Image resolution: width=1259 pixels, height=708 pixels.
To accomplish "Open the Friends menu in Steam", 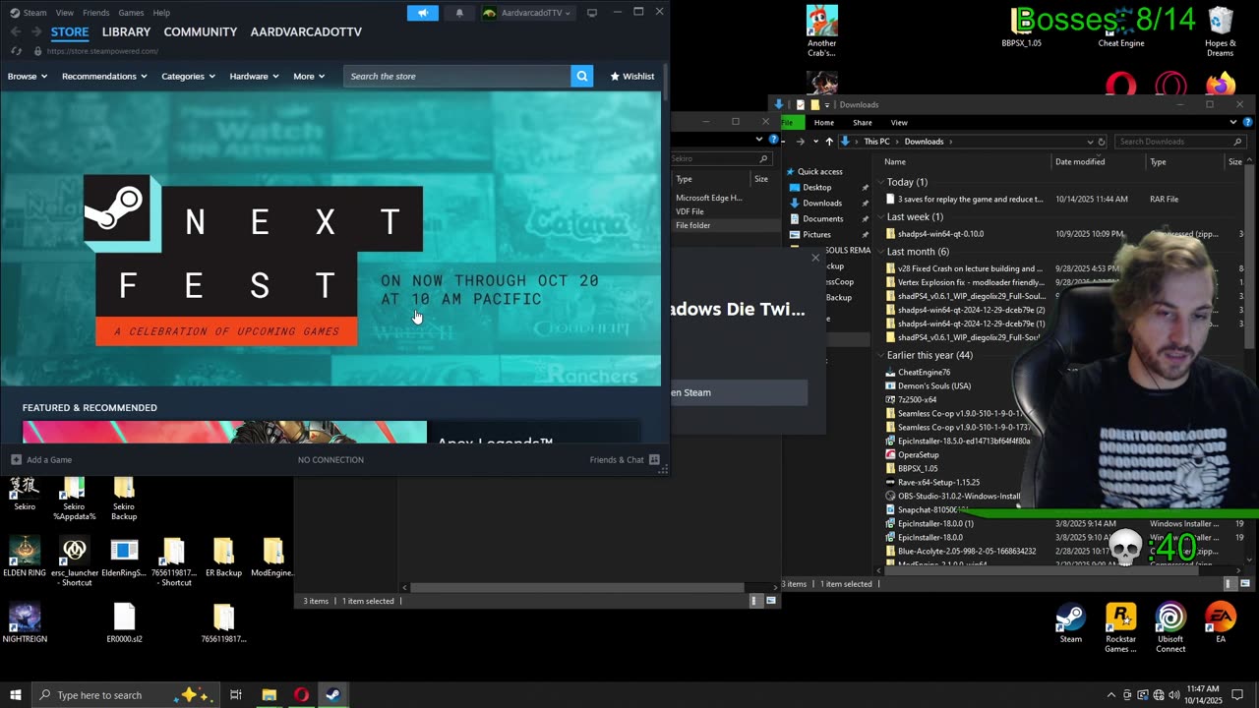I will 96,13.
